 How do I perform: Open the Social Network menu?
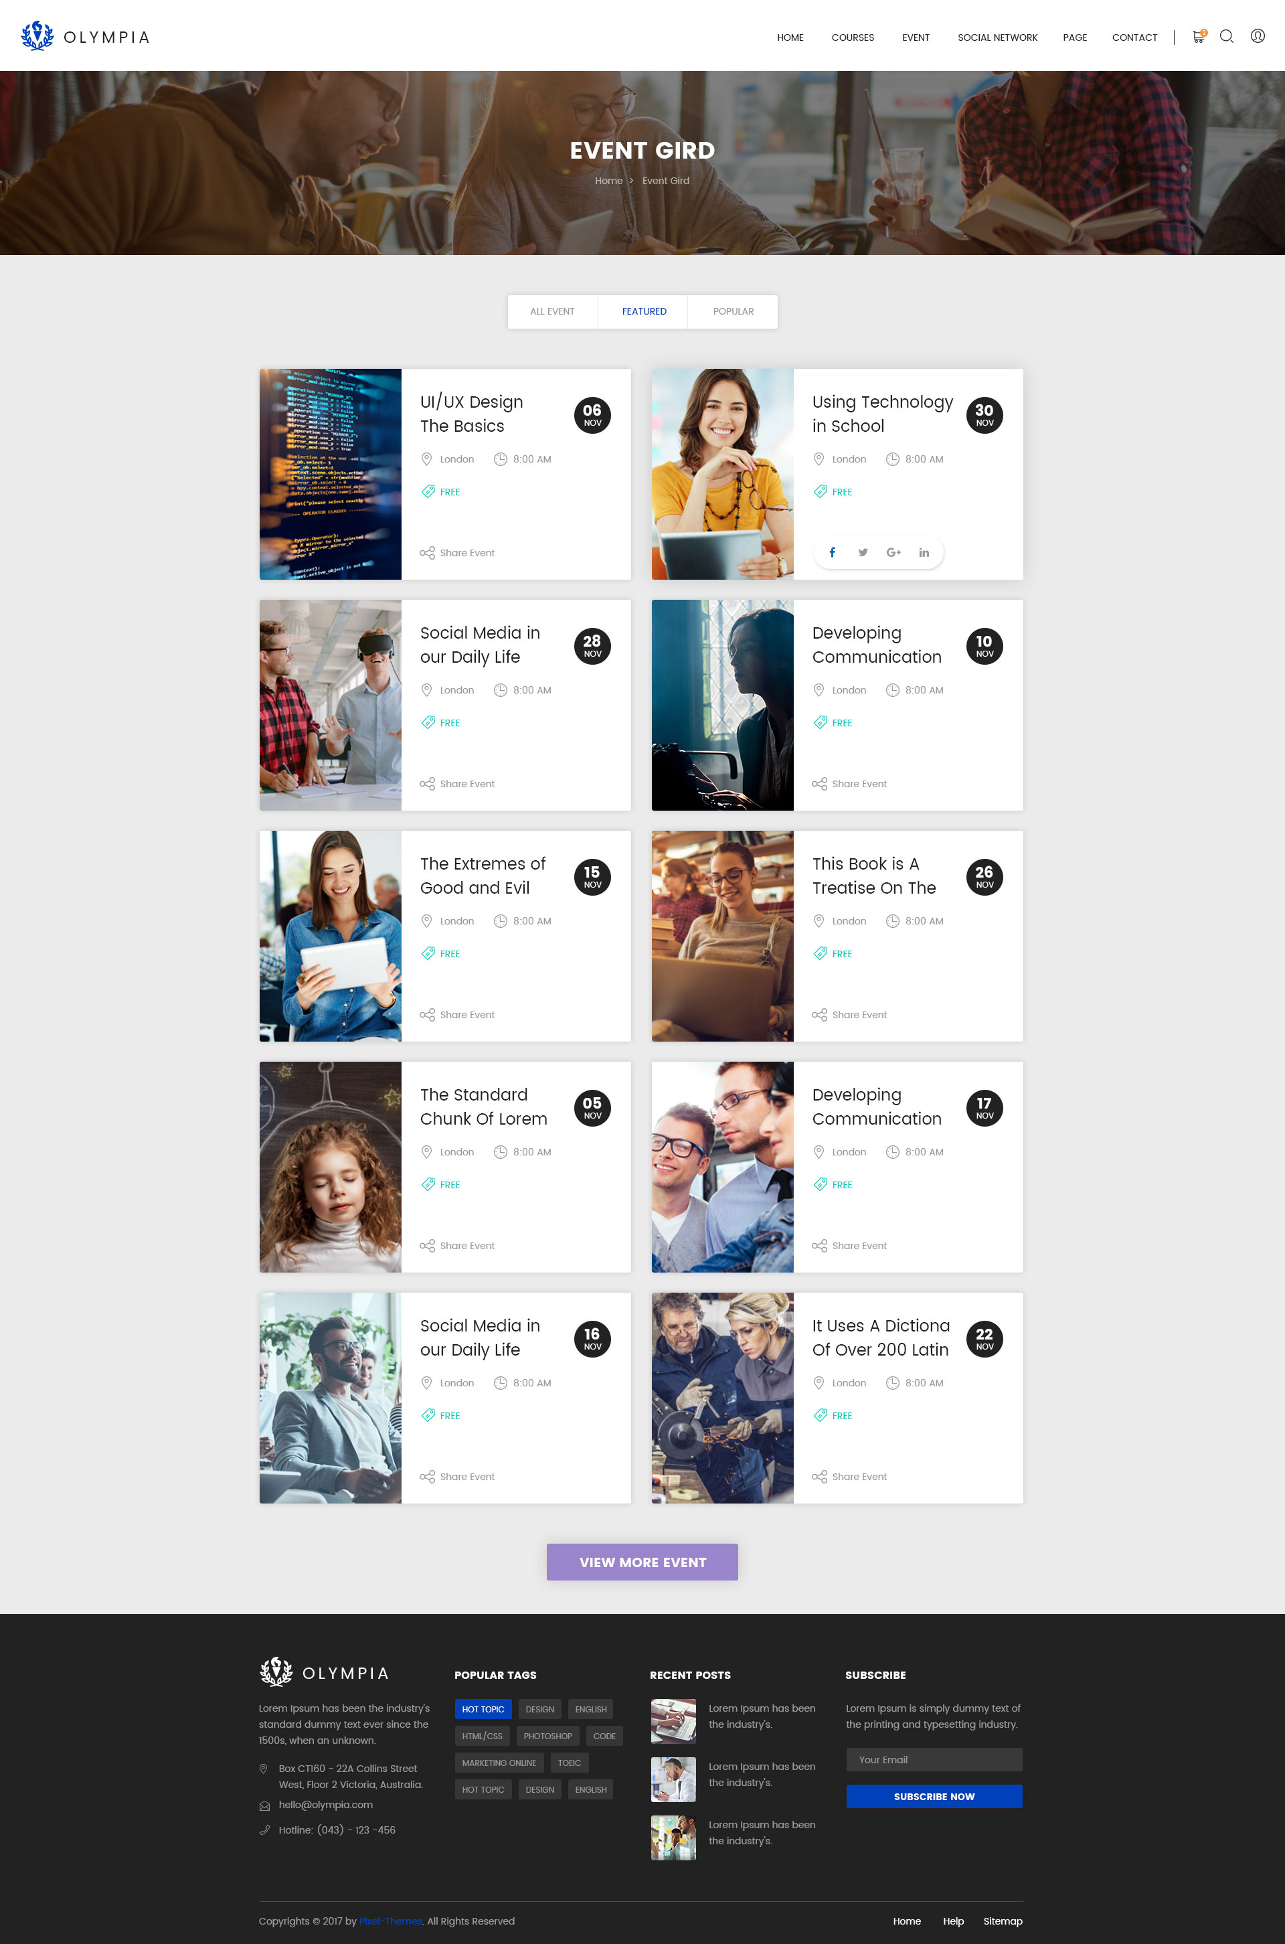click(997, 37)
